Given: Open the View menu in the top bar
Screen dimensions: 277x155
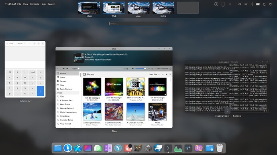Looking at the screenshot, I should click(25, 4).
